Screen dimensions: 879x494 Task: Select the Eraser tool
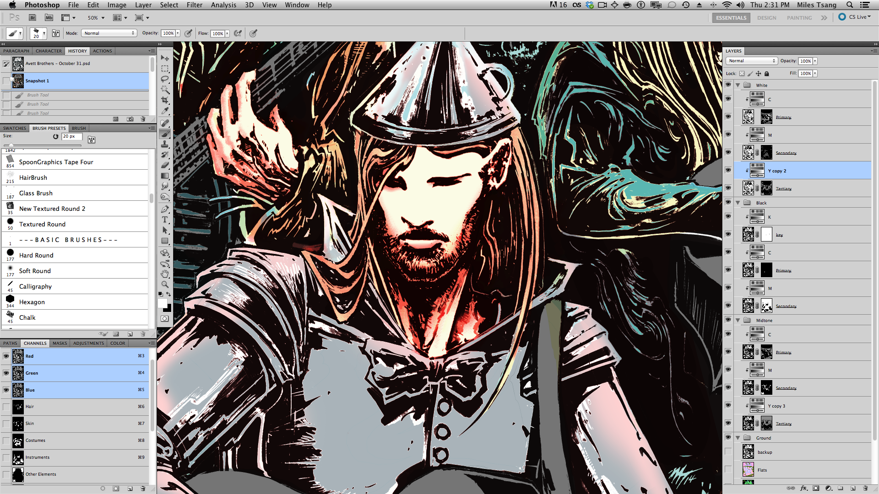pos(165,165)
